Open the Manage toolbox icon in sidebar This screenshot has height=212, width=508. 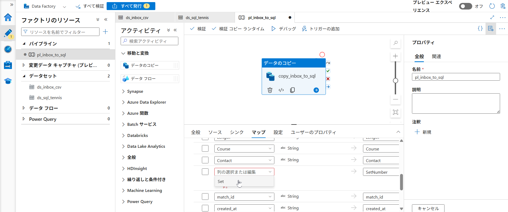8,65
